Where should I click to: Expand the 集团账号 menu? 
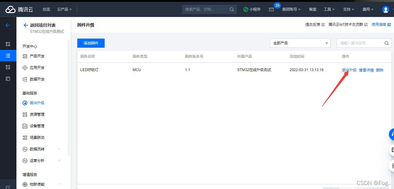(x=291, y=9)
